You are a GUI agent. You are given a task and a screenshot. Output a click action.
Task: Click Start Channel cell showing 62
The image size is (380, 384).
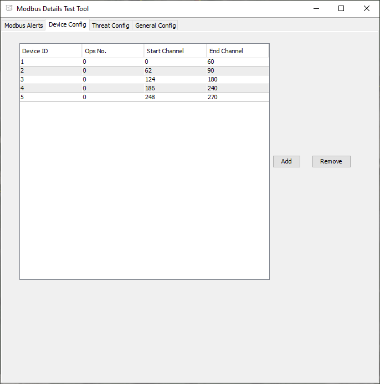pyautogui.click(x=175, y=70)
